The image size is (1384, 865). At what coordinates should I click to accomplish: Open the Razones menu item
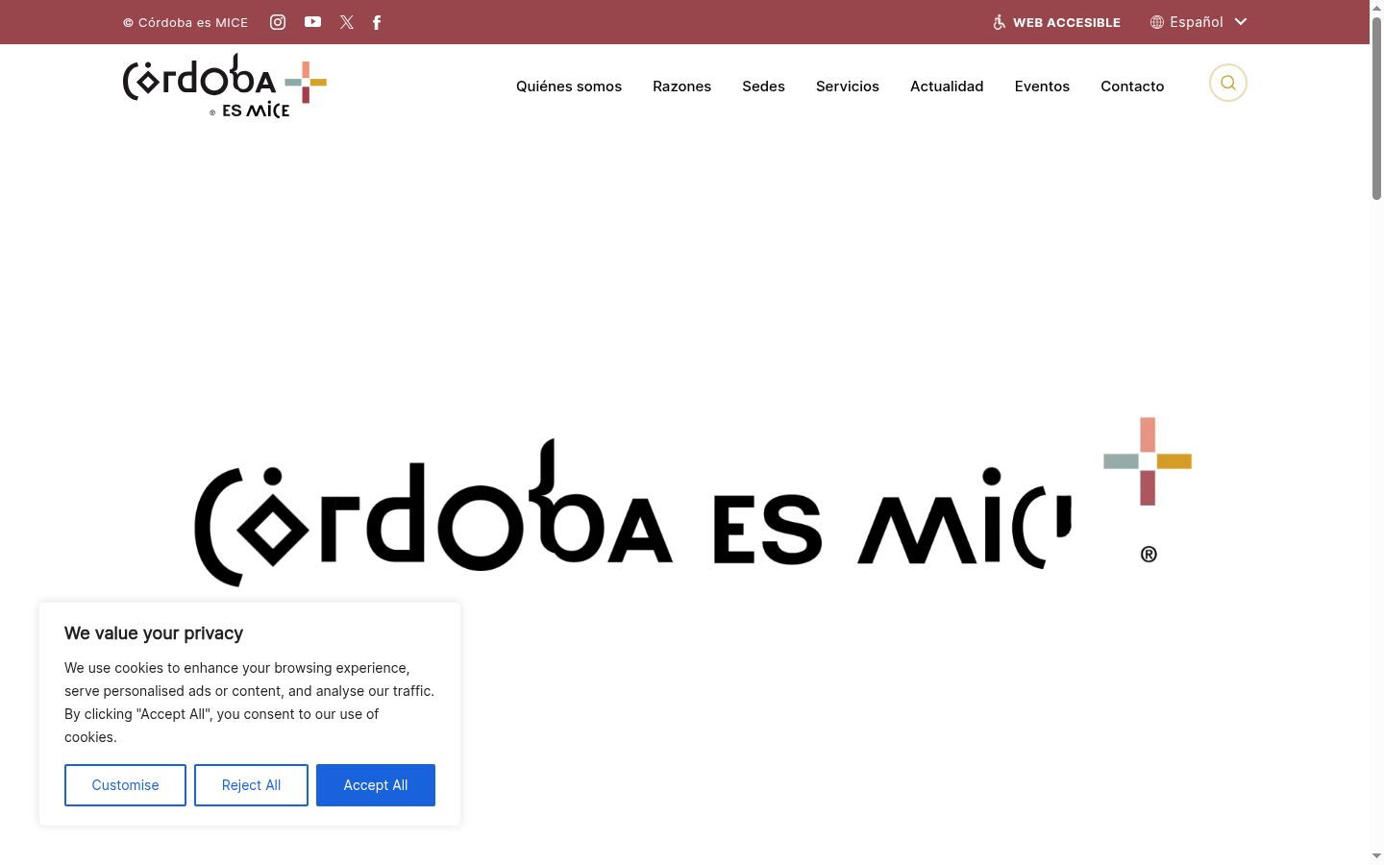click(681, 86)
